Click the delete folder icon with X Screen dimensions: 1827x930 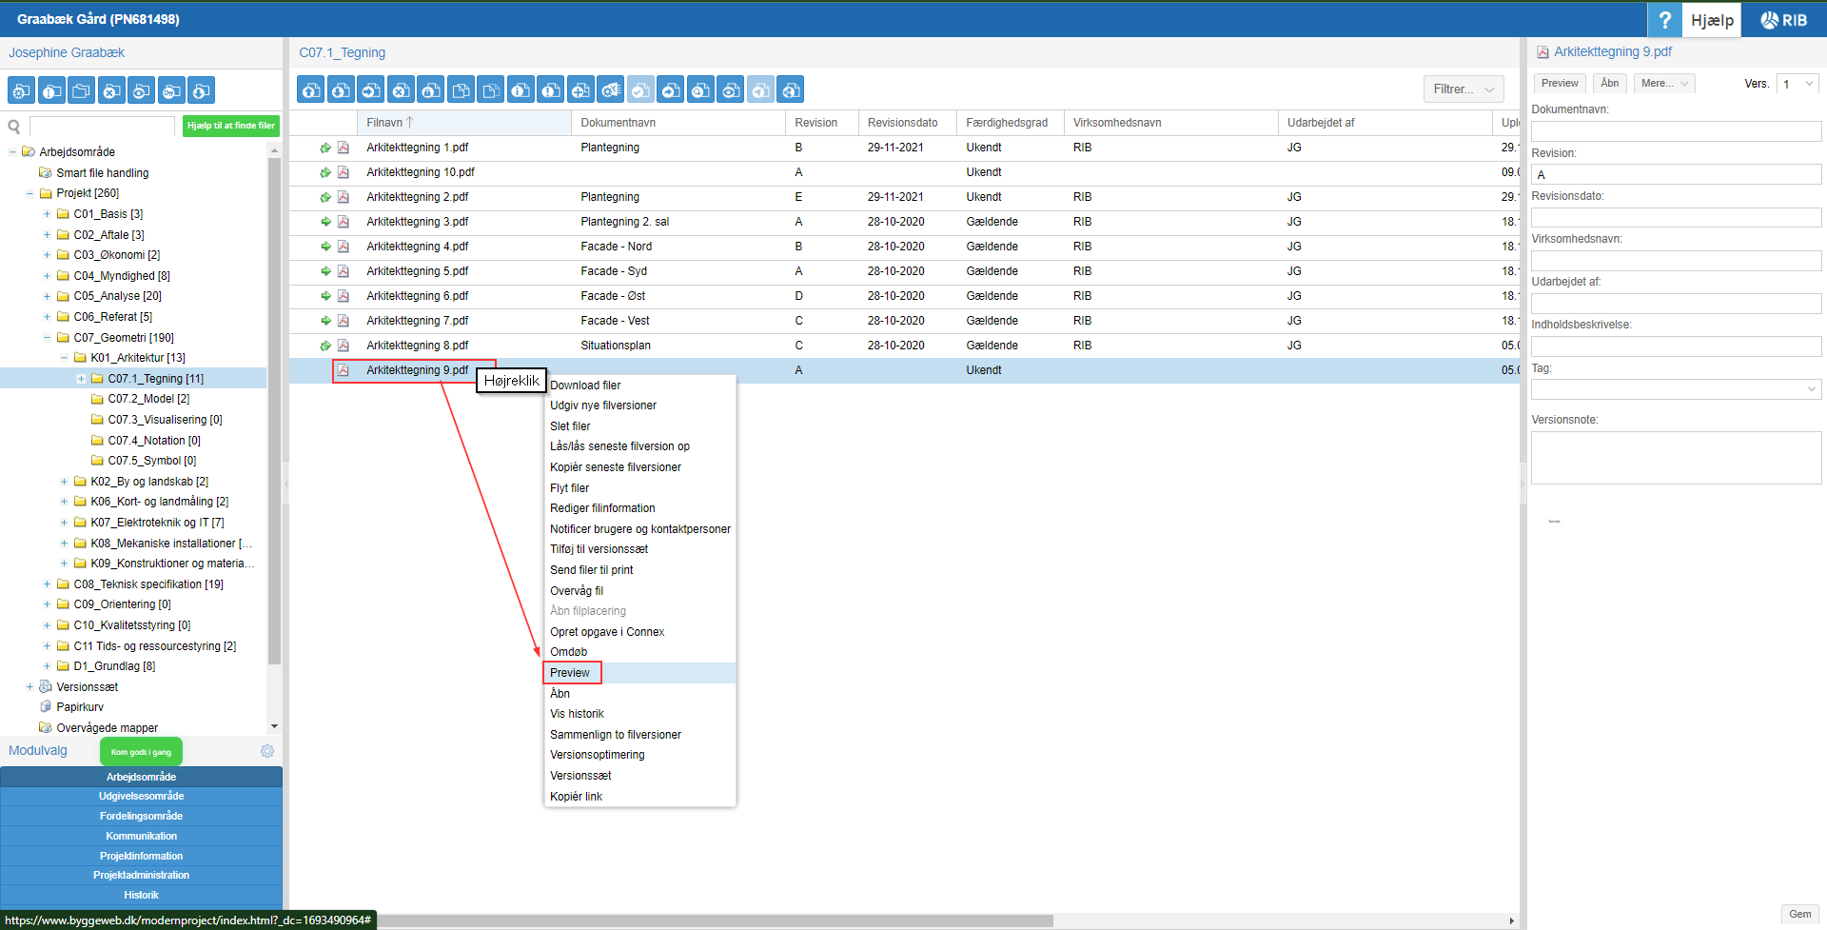(x=111, y=90)
